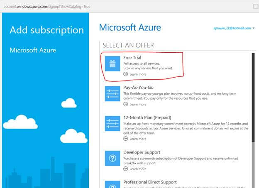Click the arrow icon beside Developer Support Learn more

[125, 169]
